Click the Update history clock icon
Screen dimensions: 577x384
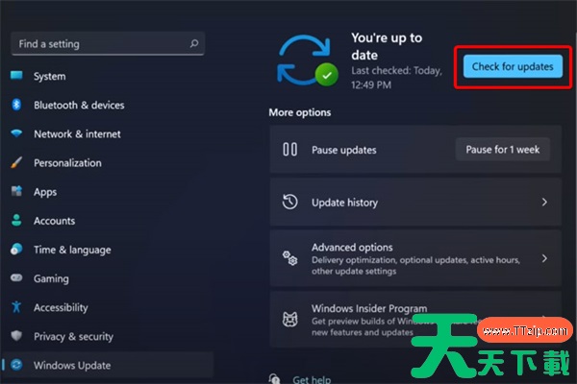point(290,202)
